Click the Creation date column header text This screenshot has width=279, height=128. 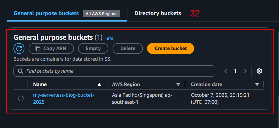206,84
